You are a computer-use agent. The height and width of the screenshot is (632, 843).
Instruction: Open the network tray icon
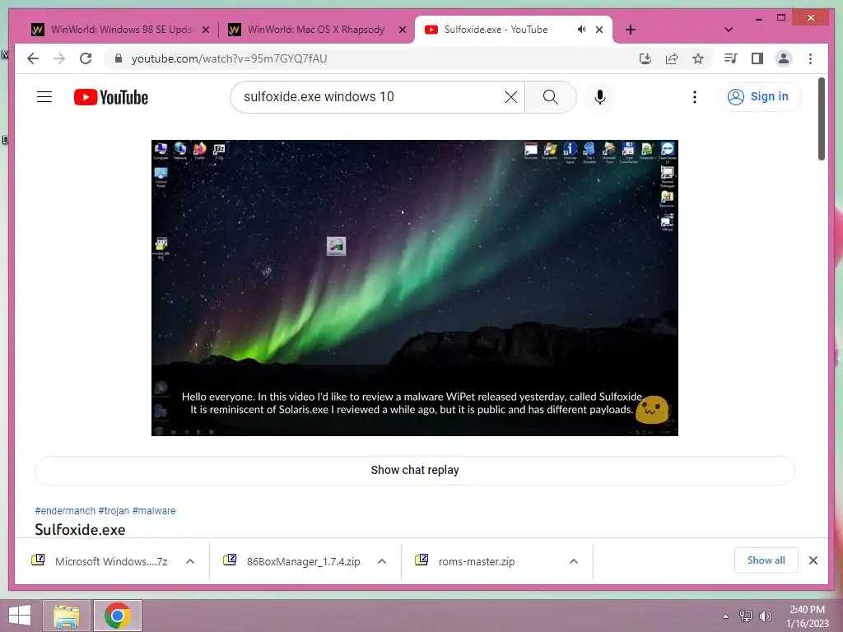[x=745, y=616]
